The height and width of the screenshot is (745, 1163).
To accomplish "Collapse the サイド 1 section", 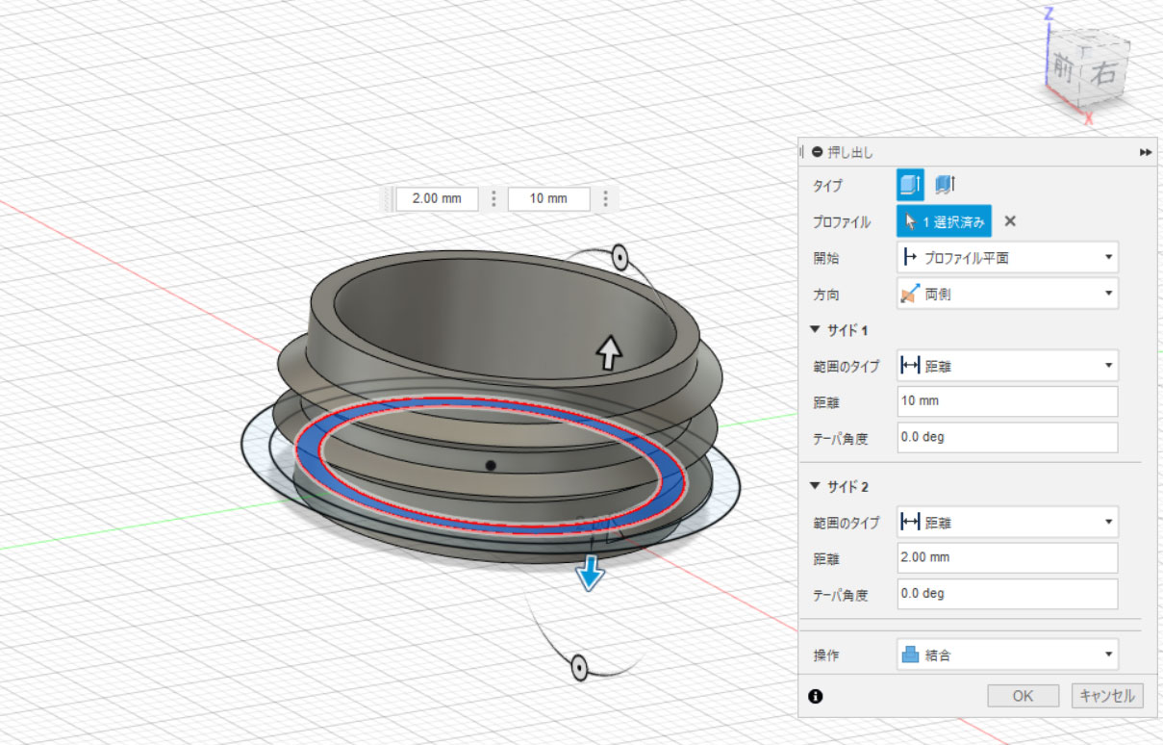I will [817, 330].
